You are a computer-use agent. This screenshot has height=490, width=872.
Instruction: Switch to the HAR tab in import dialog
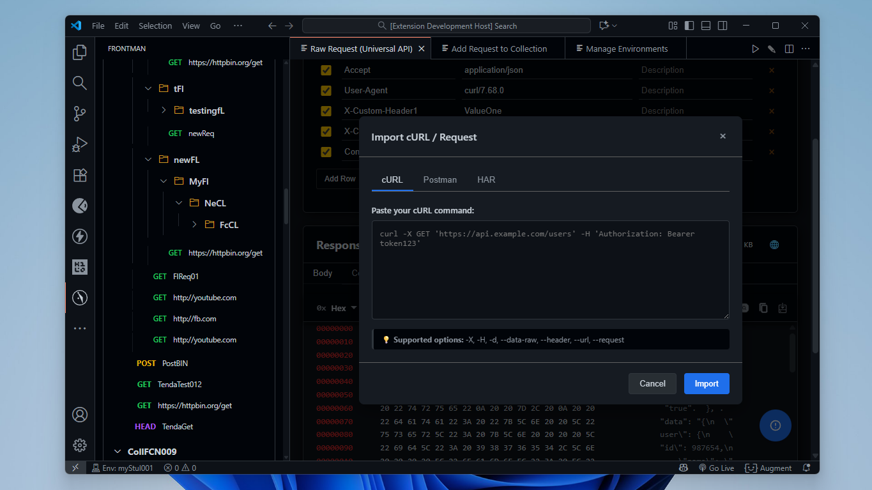pos(486,180)
